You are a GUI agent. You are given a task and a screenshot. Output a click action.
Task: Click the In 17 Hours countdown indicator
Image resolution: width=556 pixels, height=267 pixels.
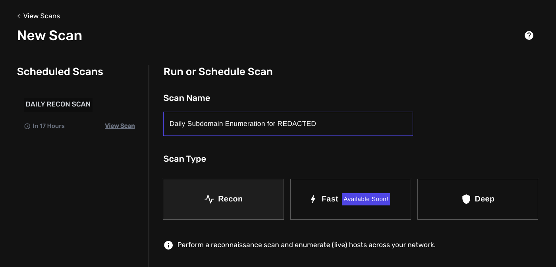point(48,126)
